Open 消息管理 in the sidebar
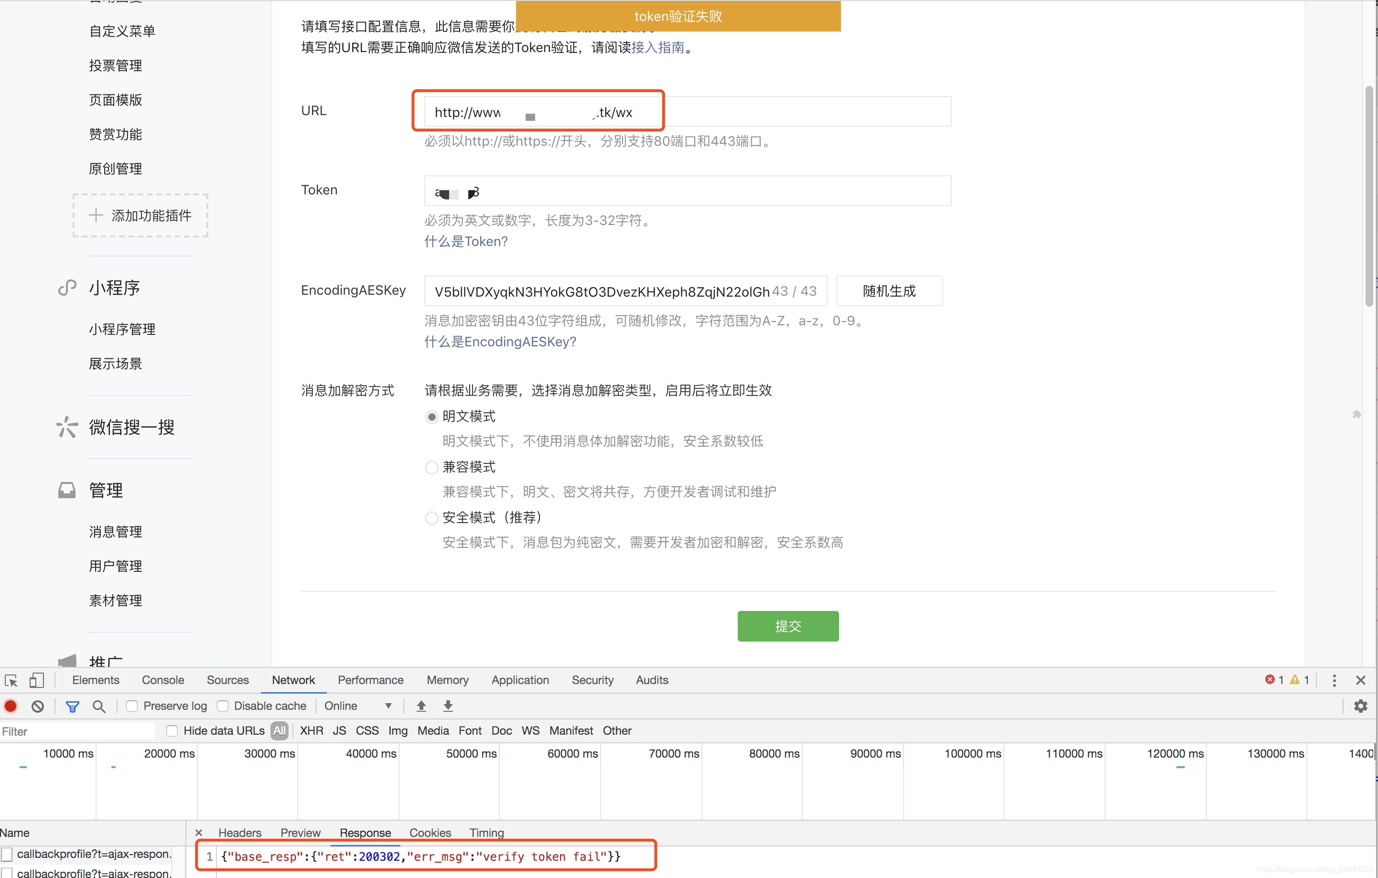Viewport: 1378px width, 878px height. (x=115, y=531)
